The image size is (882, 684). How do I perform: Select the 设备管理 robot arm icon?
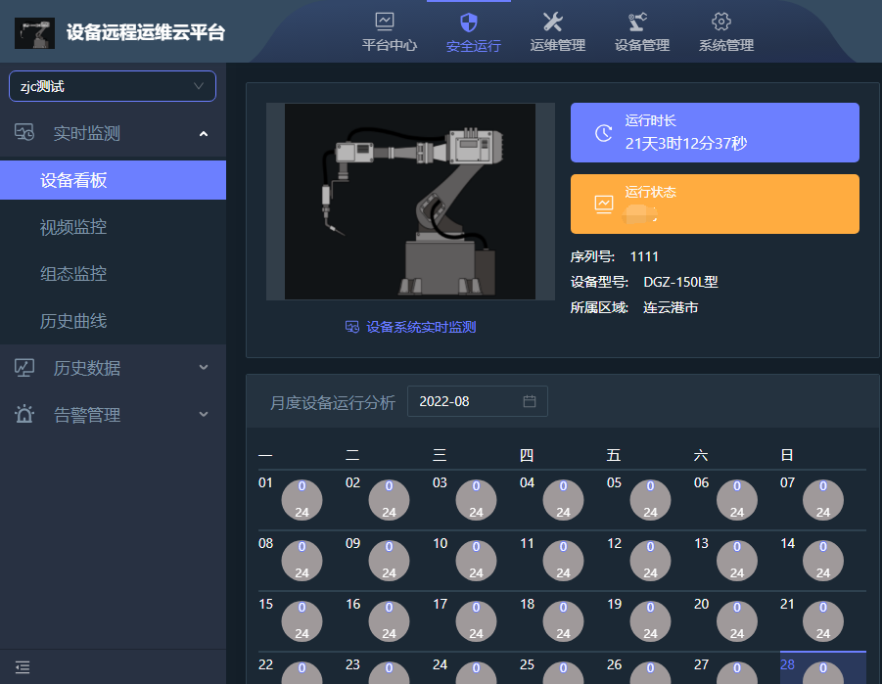pyautogui.click(x=638, y=21)
